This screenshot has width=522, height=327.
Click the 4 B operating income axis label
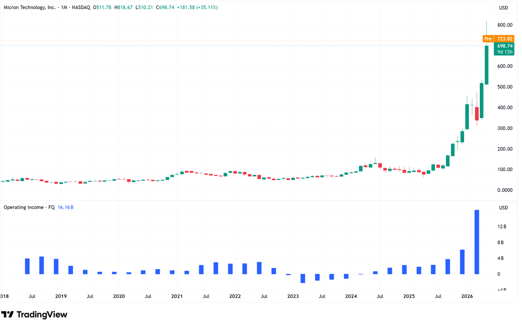pos(502,258)
